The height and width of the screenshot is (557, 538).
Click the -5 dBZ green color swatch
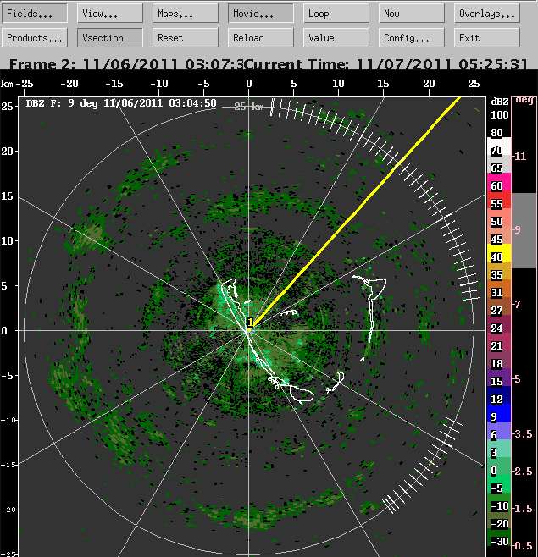pyautogui.click(x=499, y=484)
